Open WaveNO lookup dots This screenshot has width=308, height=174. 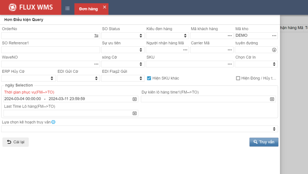click(x=96, y=64)
